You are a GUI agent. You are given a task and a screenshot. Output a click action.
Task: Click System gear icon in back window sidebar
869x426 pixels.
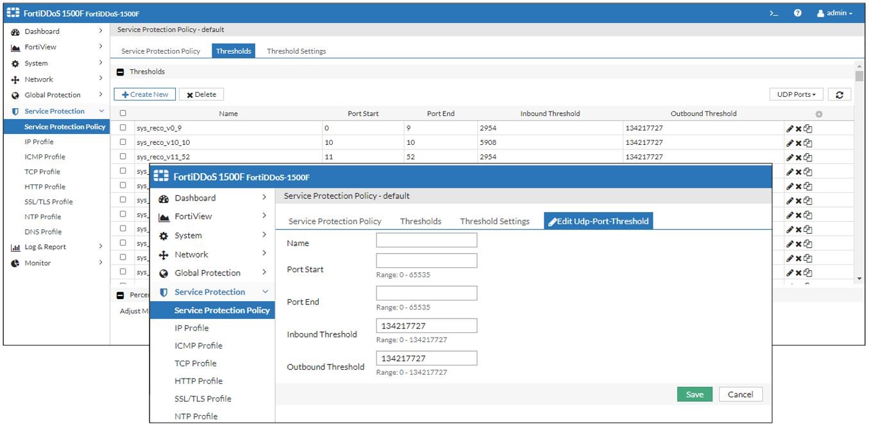tap(16, 63)
